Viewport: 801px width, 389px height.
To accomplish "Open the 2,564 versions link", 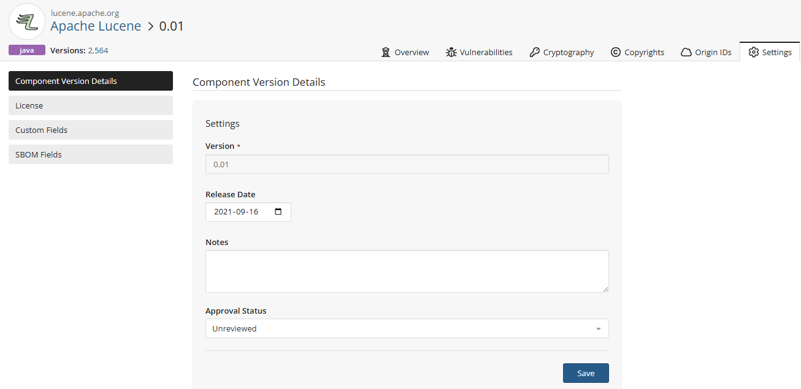I will pos(98,51).
